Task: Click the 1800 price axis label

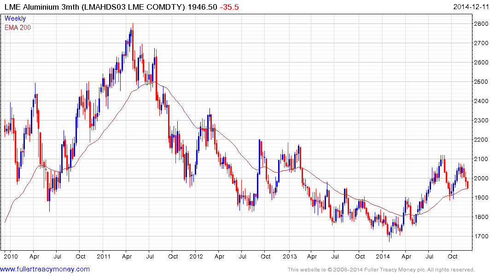Action: click(x=481, y=217)
